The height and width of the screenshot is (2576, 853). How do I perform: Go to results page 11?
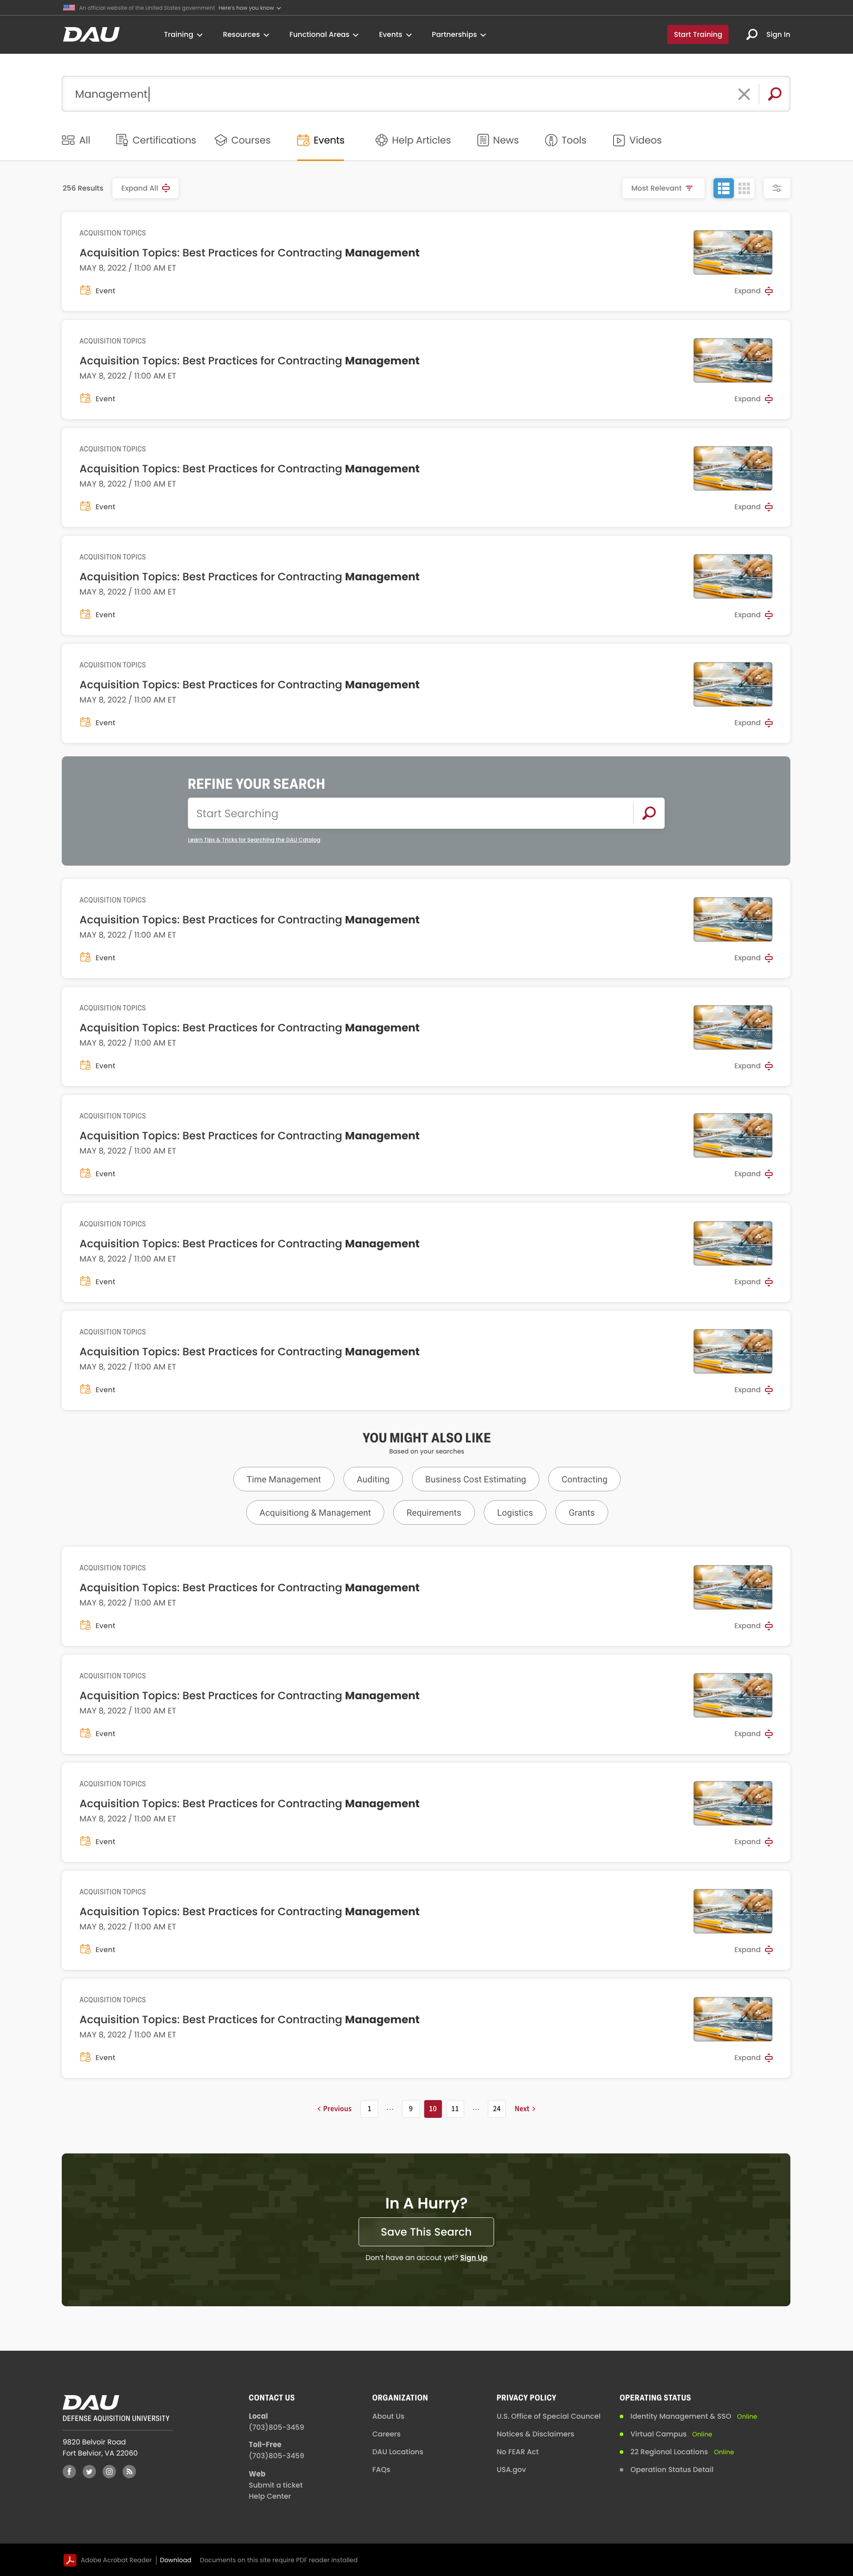pyautogui.click(x=455, y=2108)
